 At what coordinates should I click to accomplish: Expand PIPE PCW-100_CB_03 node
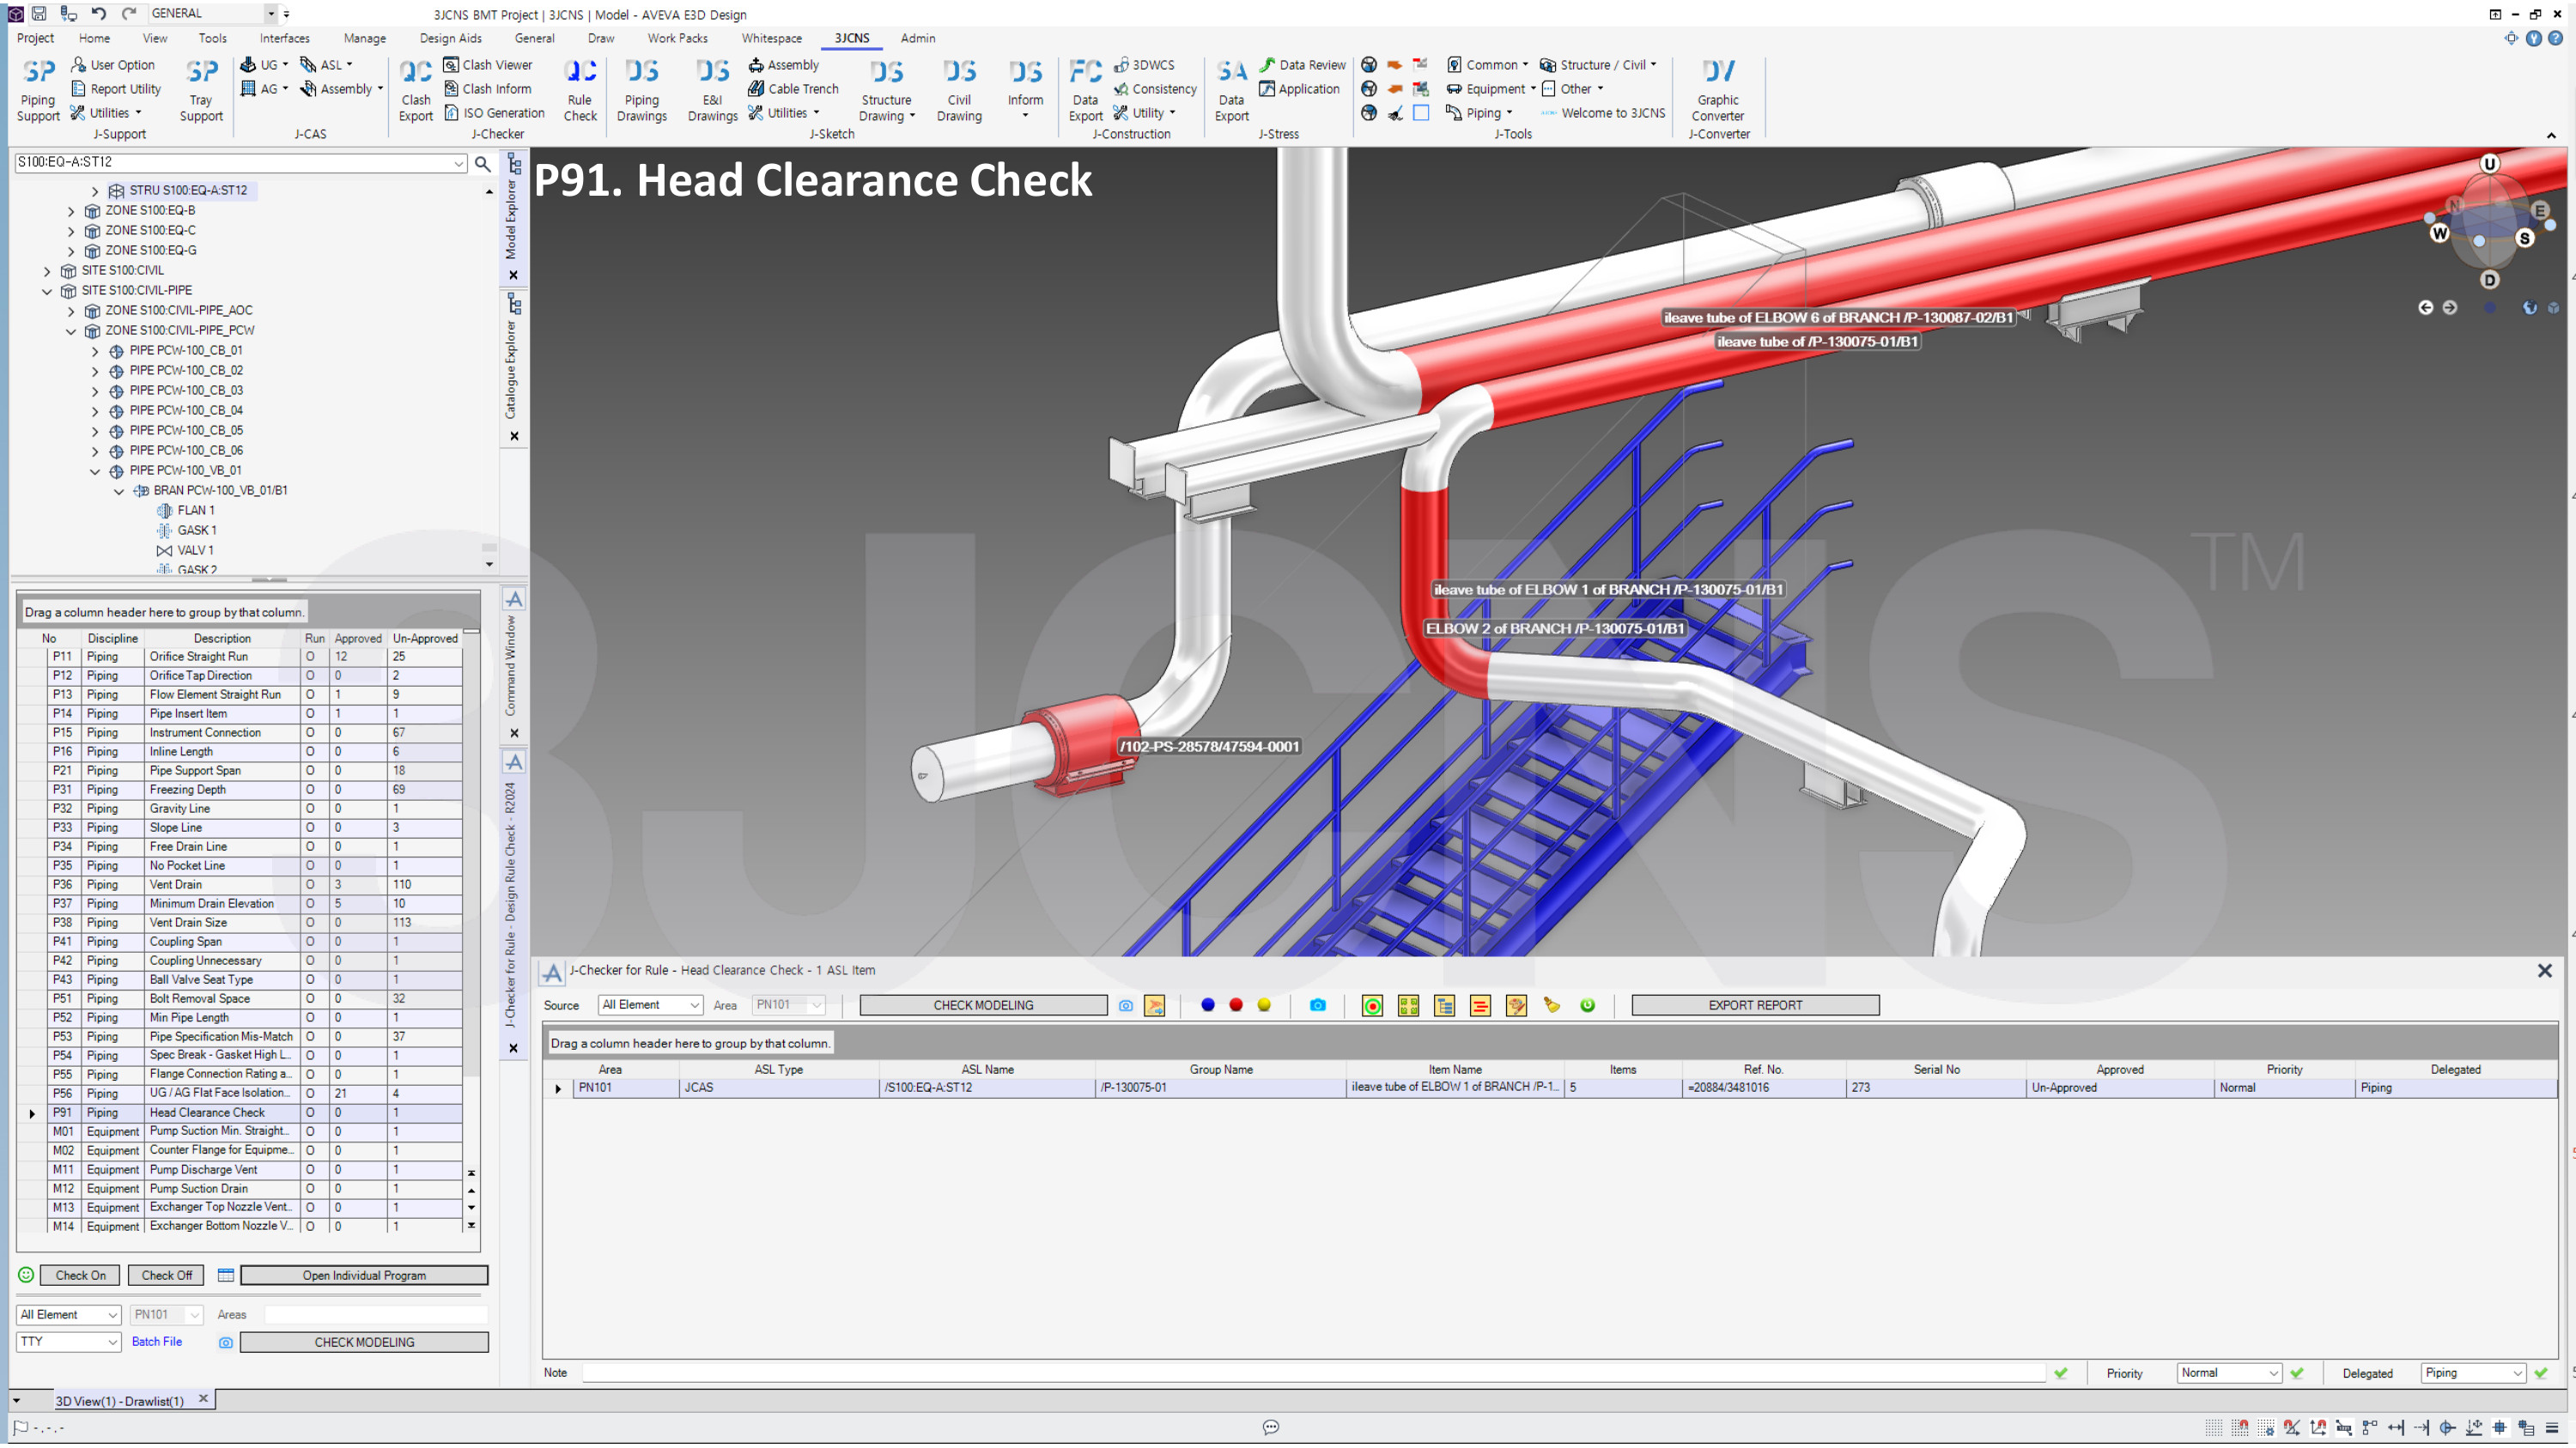95,391
